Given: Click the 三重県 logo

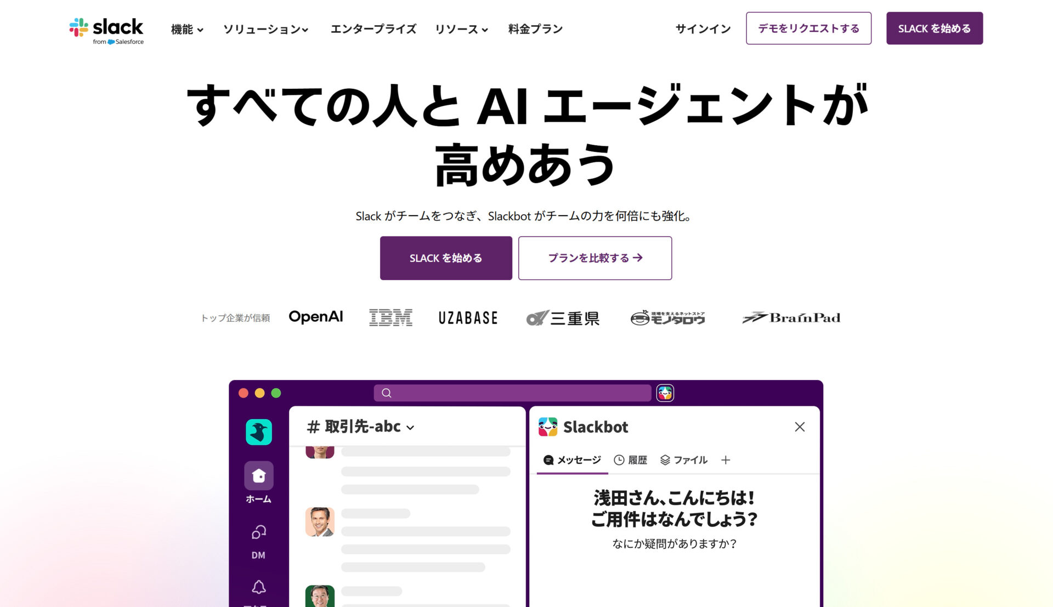Looking at the screenshot, I should tap(563, 318).
